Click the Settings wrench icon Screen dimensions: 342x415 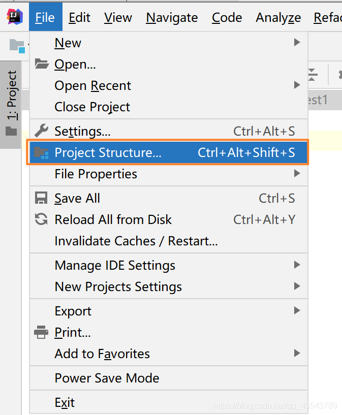click(41, 131)
